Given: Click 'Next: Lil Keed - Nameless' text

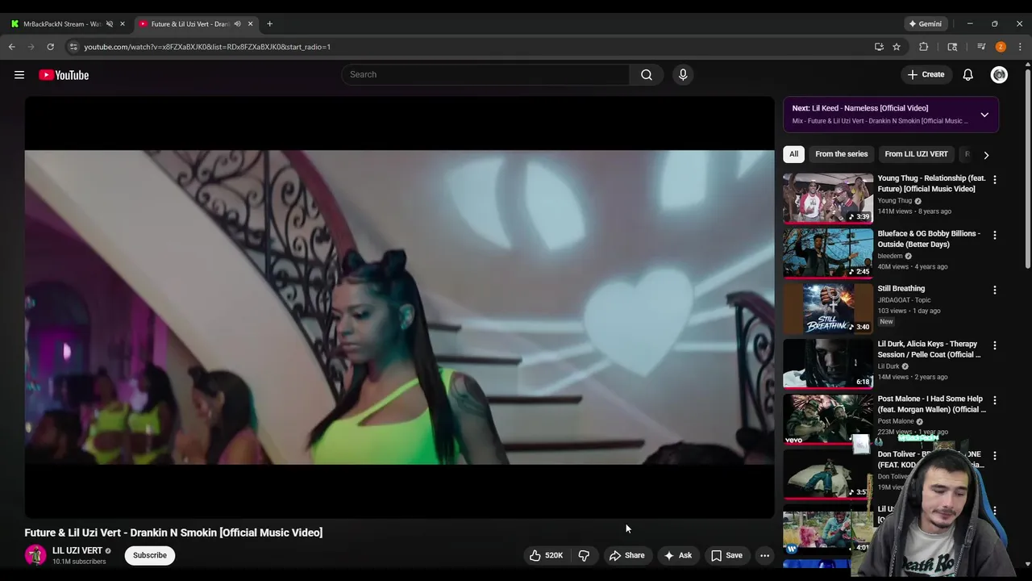Looking at the screenshot, I should (x=859, y=108).
